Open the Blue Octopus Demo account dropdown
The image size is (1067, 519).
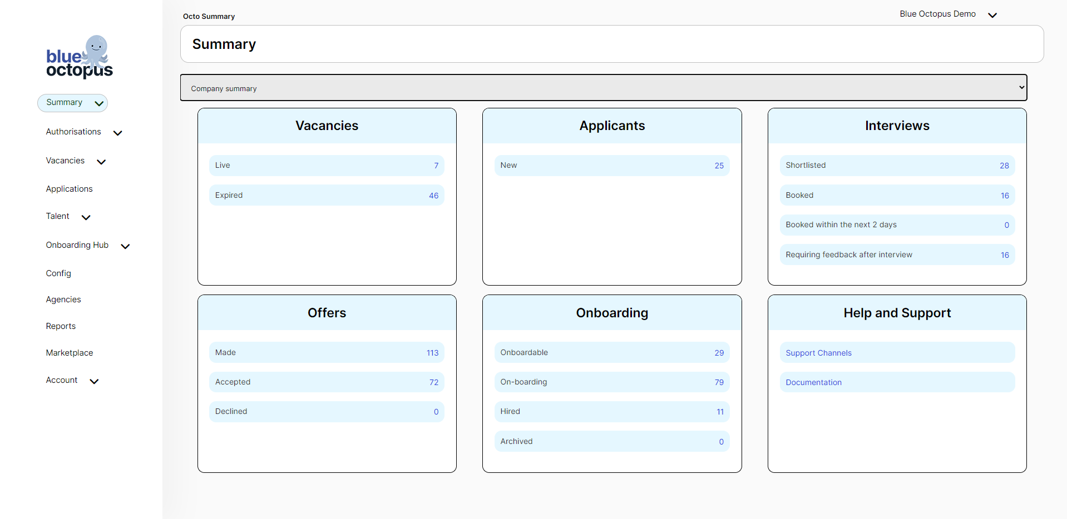coord(948,14)
